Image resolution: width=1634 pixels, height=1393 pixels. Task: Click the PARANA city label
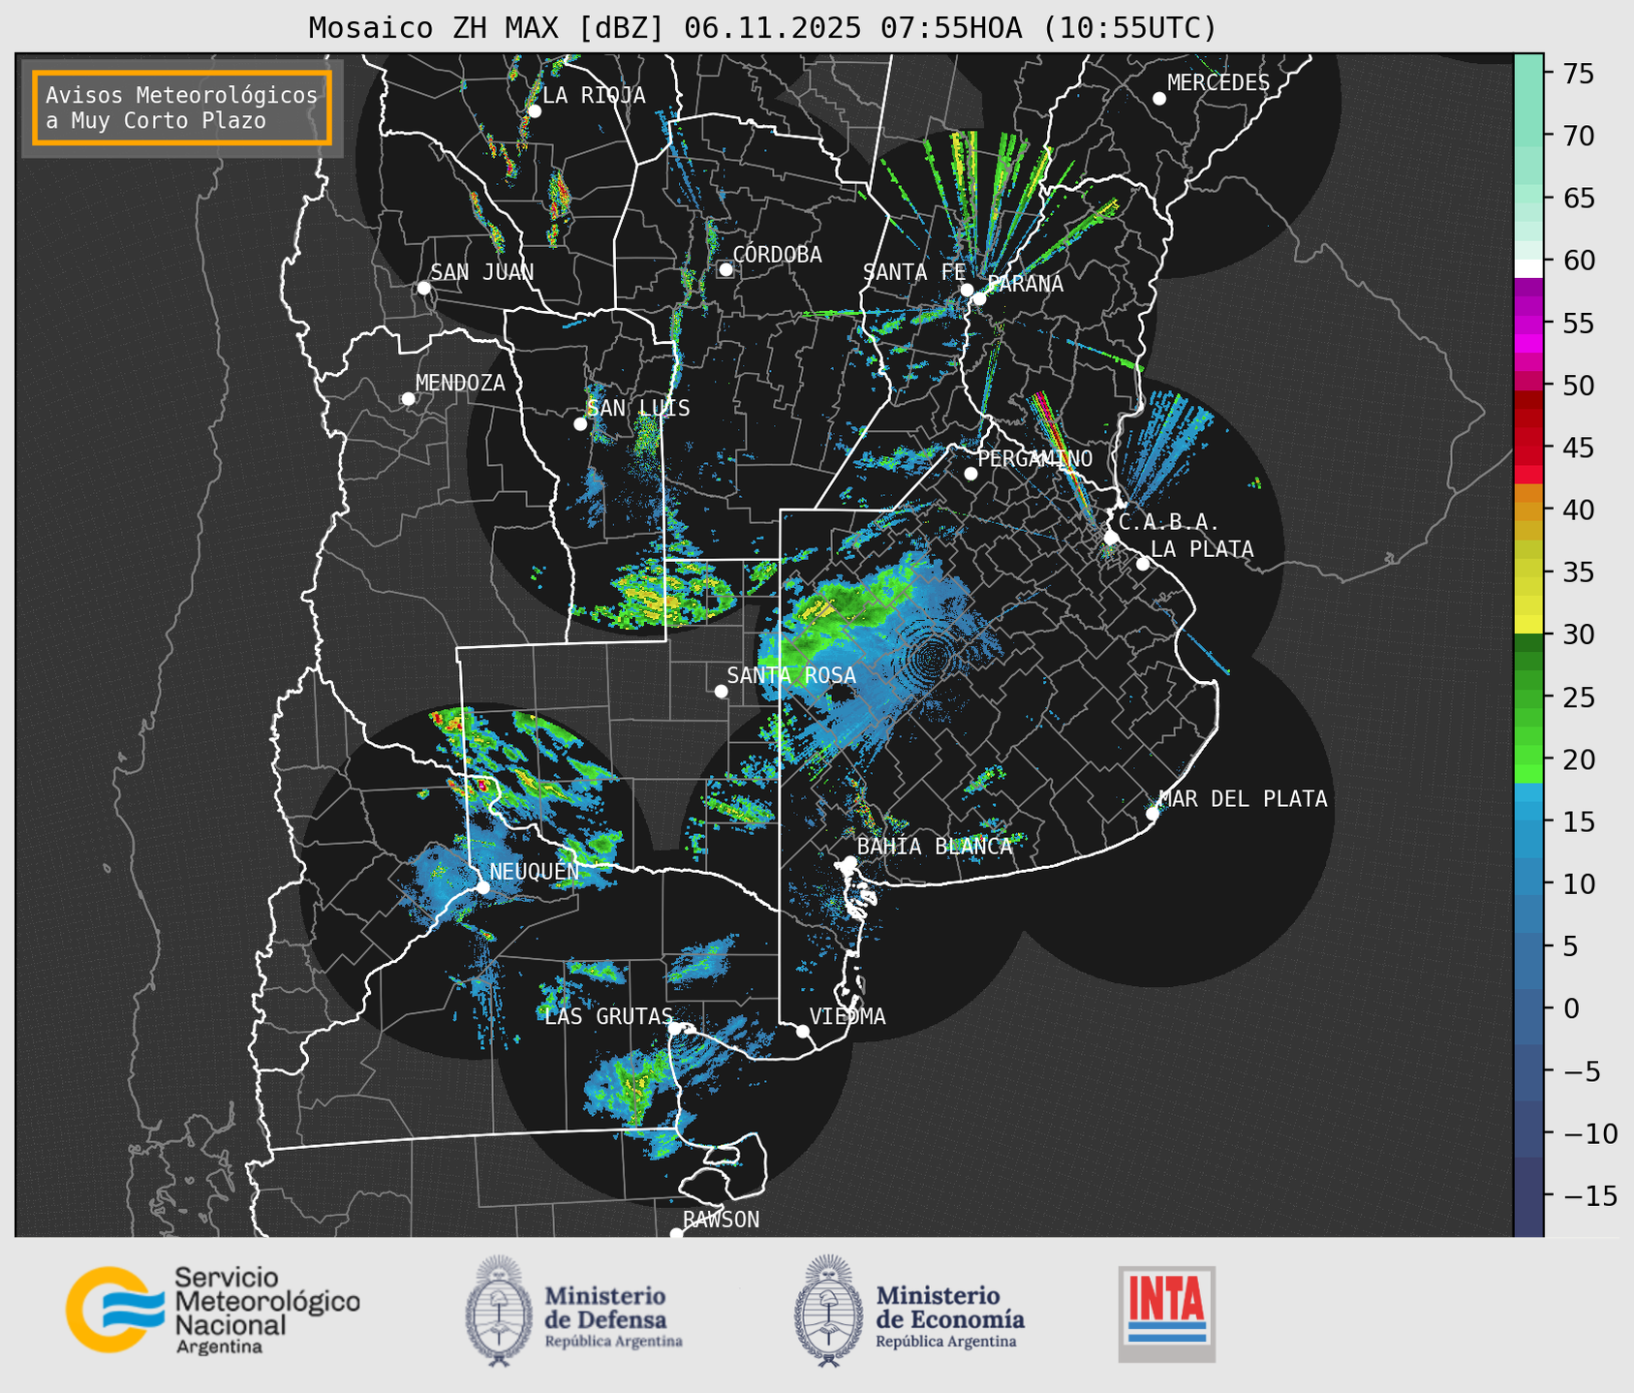click(x=1025, y=284)
